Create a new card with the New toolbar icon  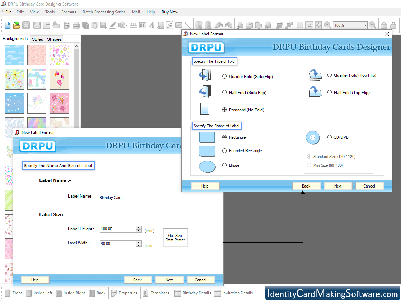(x=8, y=25)
